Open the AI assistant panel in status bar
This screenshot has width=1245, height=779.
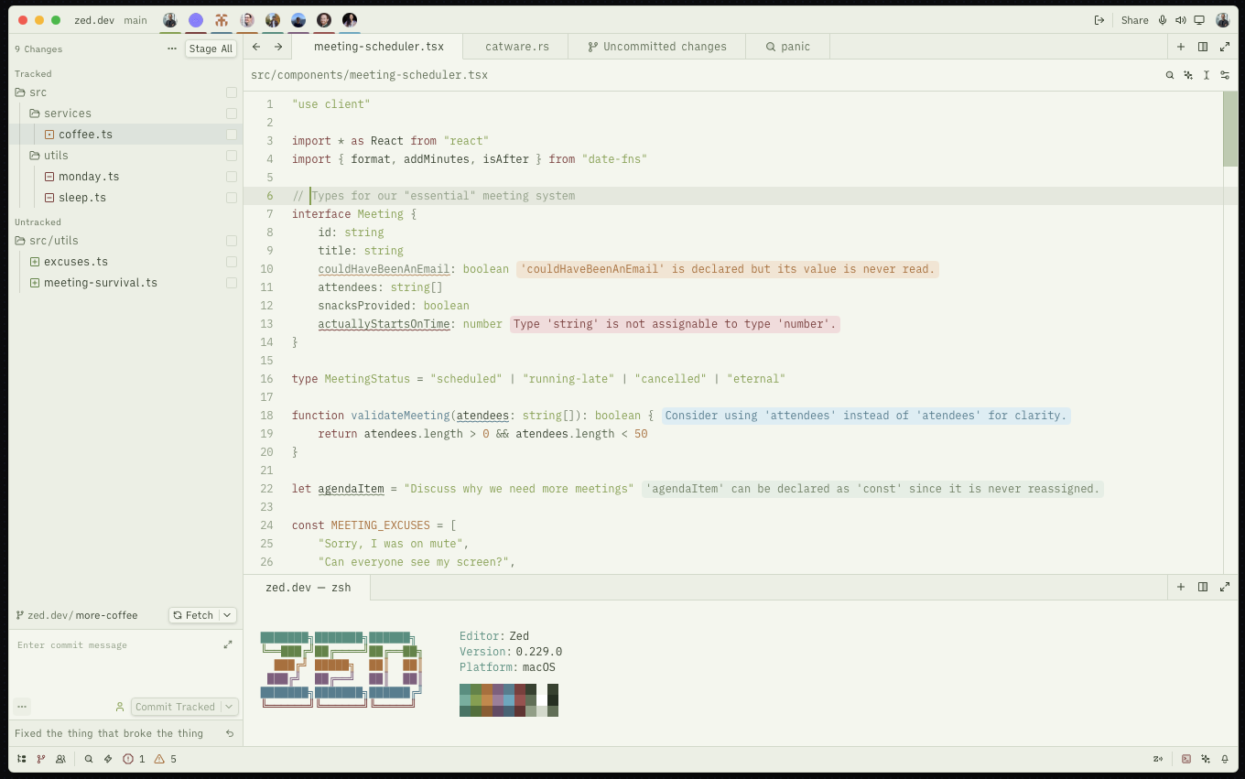click(1206, 759)
